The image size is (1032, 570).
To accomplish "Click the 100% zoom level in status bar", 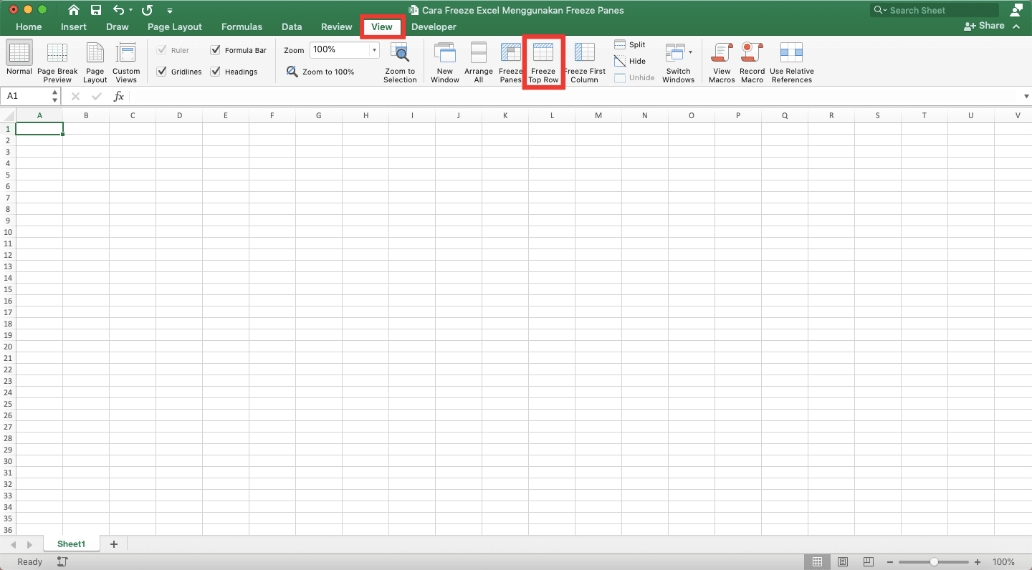I will coord(1003,562).
